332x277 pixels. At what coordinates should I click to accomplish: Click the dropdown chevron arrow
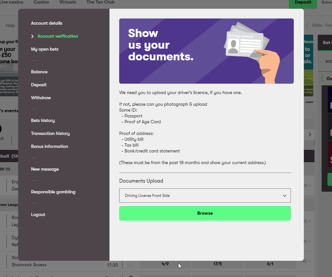284,196
